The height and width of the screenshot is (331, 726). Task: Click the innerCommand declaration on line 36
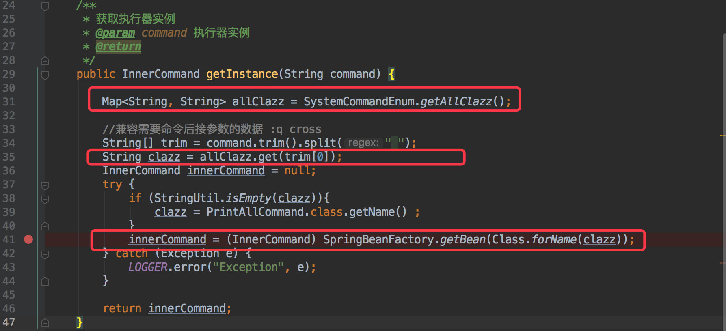tap(226, 170)
